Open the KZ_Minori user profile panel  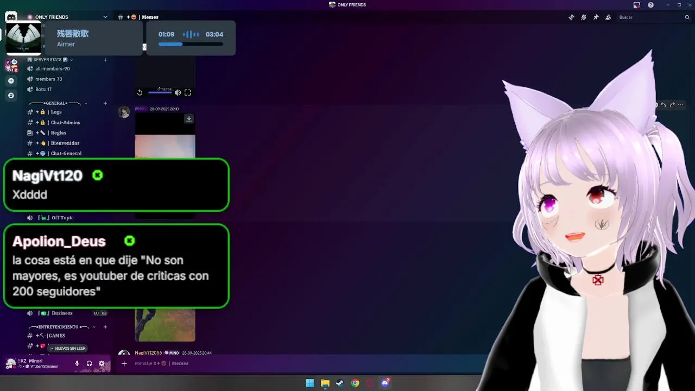38,364
